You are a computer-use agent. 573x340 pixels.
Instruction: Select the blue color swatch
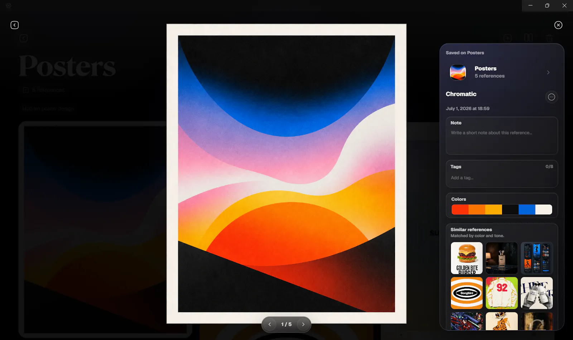pyautogui.click(x=527, y=209)
